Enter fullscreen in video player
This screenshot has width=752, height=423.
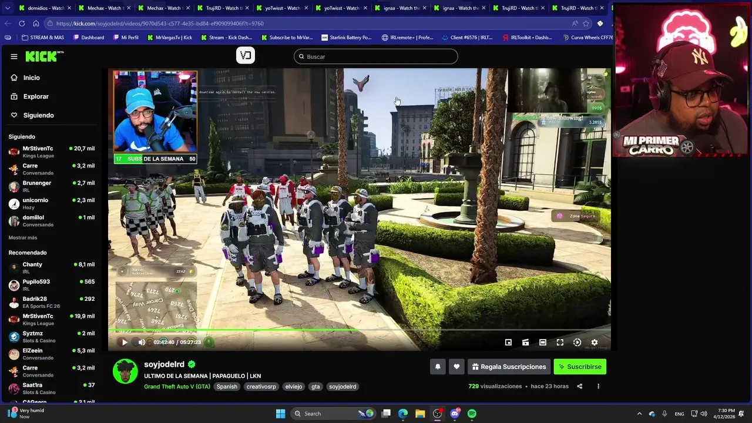pyautogui.click(x=560, y=342)
